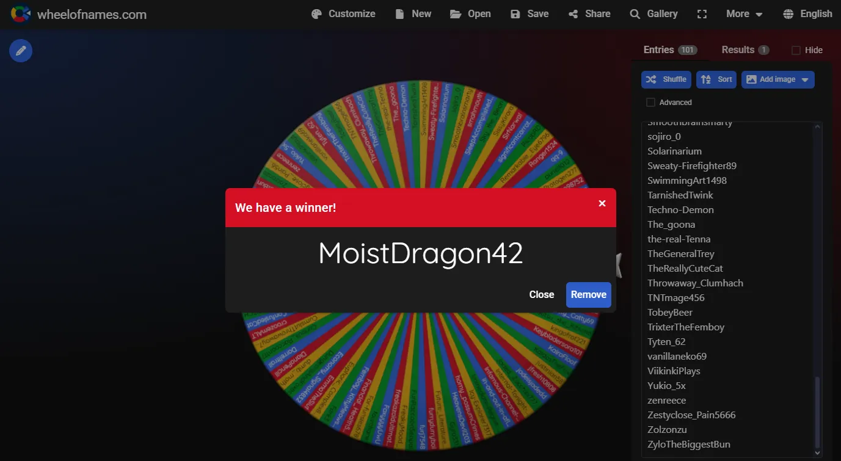841x461 pixels.
Task: Shuffle the wheel entries
Action: [666, 79]
